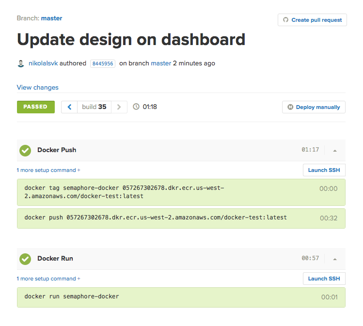Launch SSH for Docker Push
This screenshot has width=363, height=326.
[x=324, y=170]
